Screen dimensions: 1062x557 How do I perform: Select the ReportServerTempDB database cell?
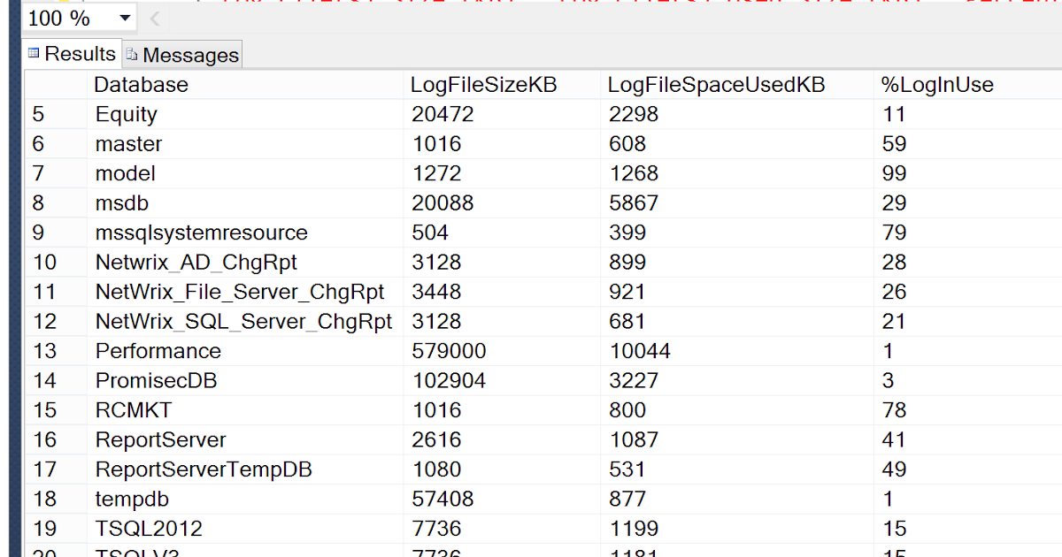[x=203, y=469]
